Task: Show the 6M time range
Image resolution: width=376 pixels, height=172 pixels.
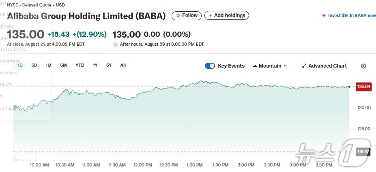Action: [63, 65]
